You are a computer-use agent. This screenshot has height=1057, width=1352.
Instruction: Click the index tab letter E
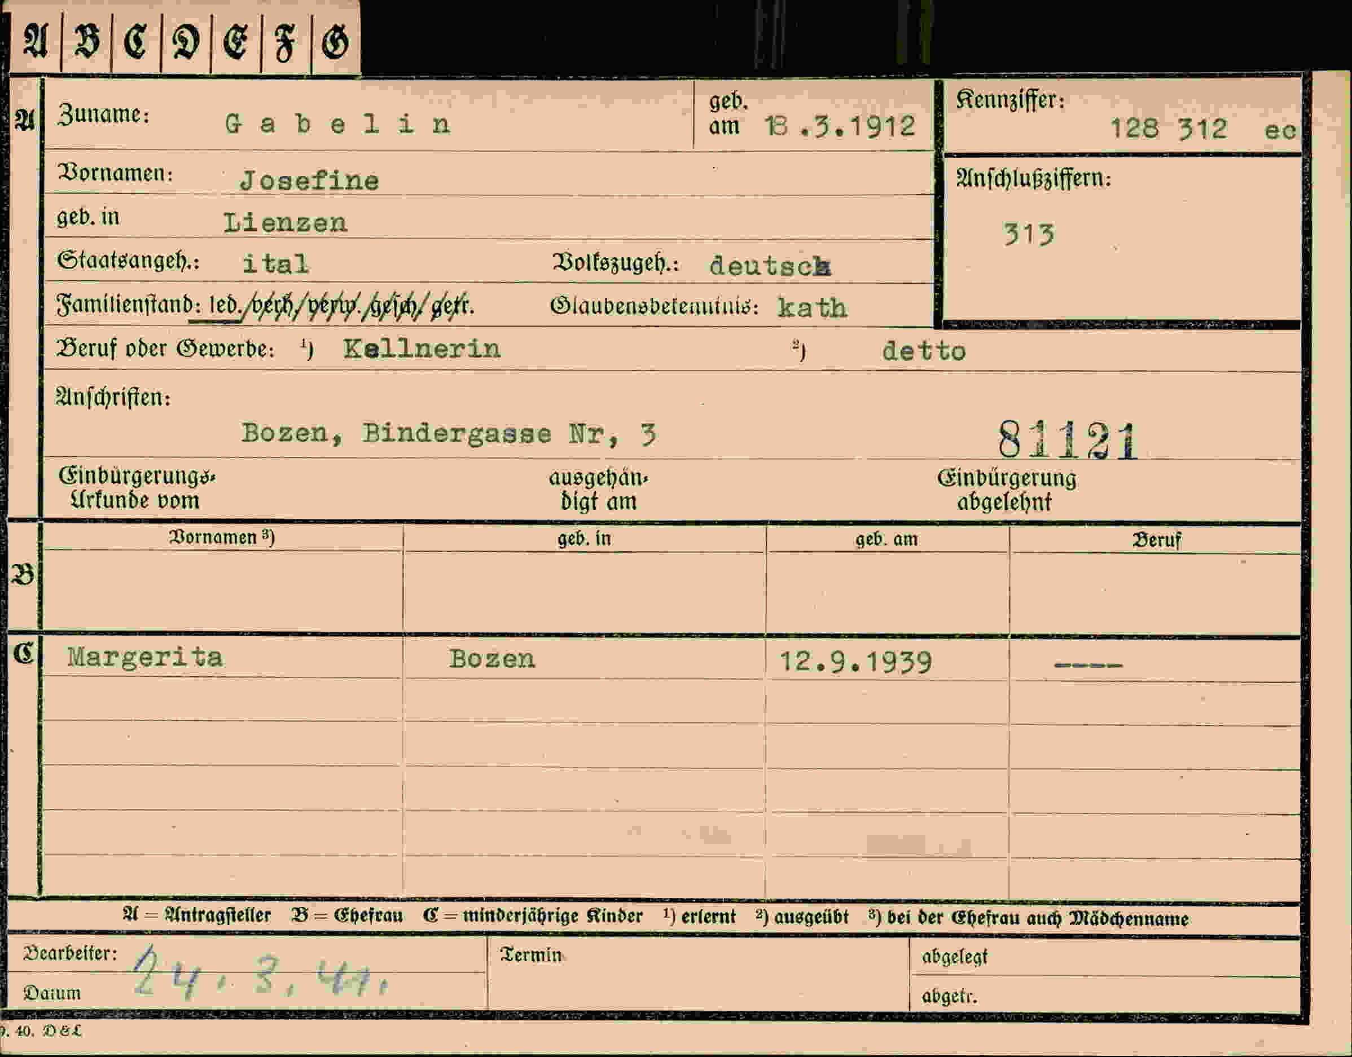(x=236, y=42)
